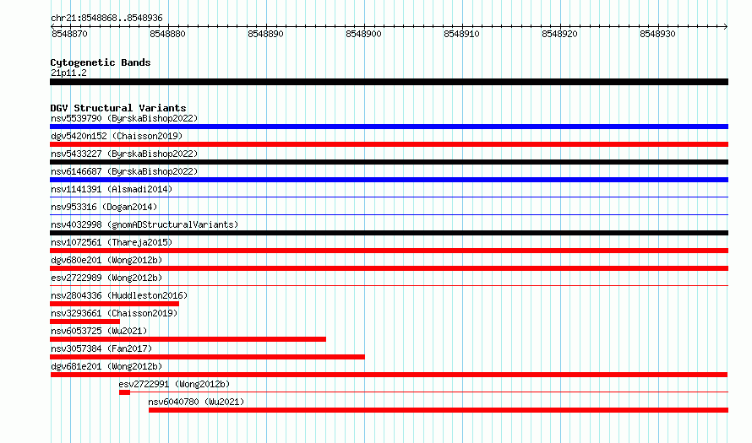Click the Cytogenetic Bands track title
Viewport: 752px width, 443px height.
(x=101, y=62)
